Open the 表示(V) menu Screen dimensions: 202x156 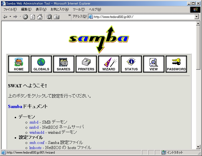coord(41,9)
